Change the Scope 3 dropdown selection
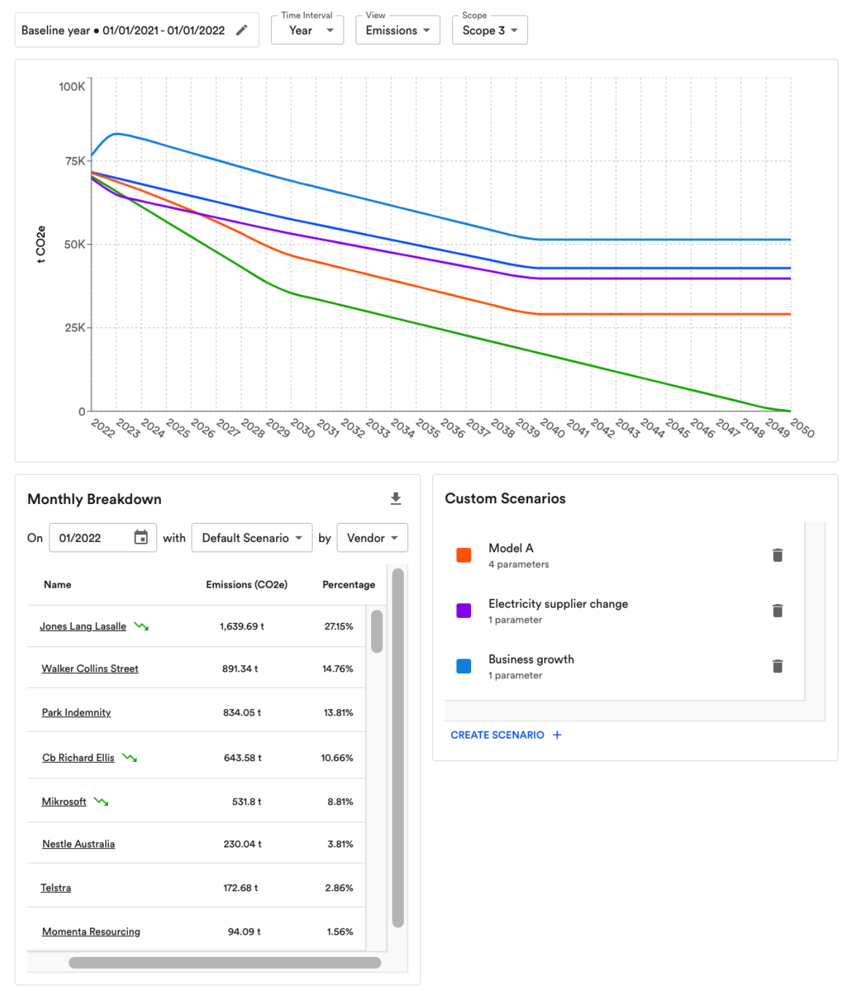The width and height of the screenshot is (856, 998). 489,30
